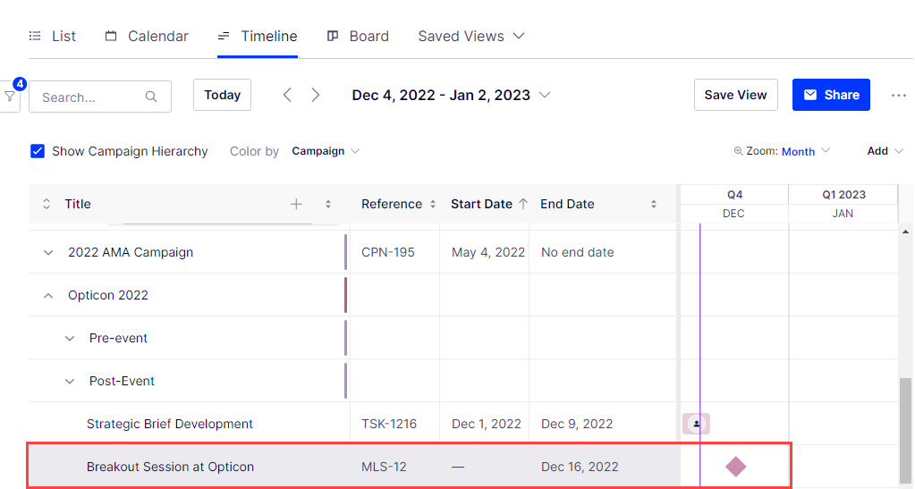Click the Breakout Session milestone diamond

pyautogui.click(x=736, y=467)
